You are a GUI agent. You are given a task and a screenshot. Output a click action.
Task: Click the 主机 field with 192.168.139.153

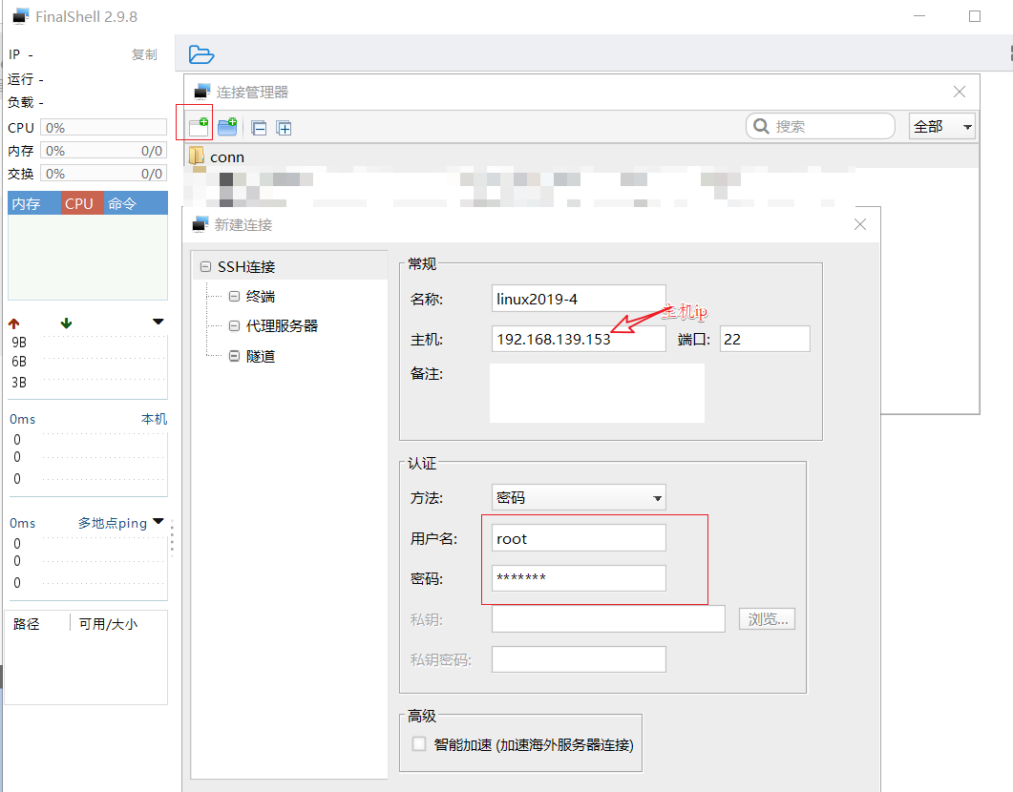[x=579, y=339]
